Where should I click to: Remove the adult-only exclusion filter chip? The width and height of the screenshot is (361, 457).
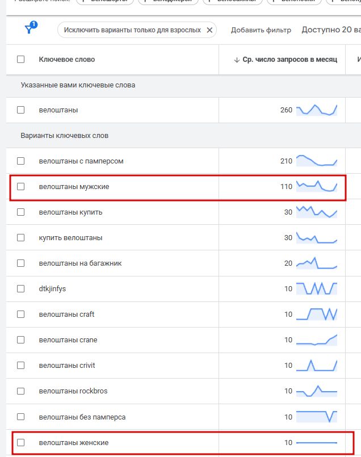[x=209, y=30]
